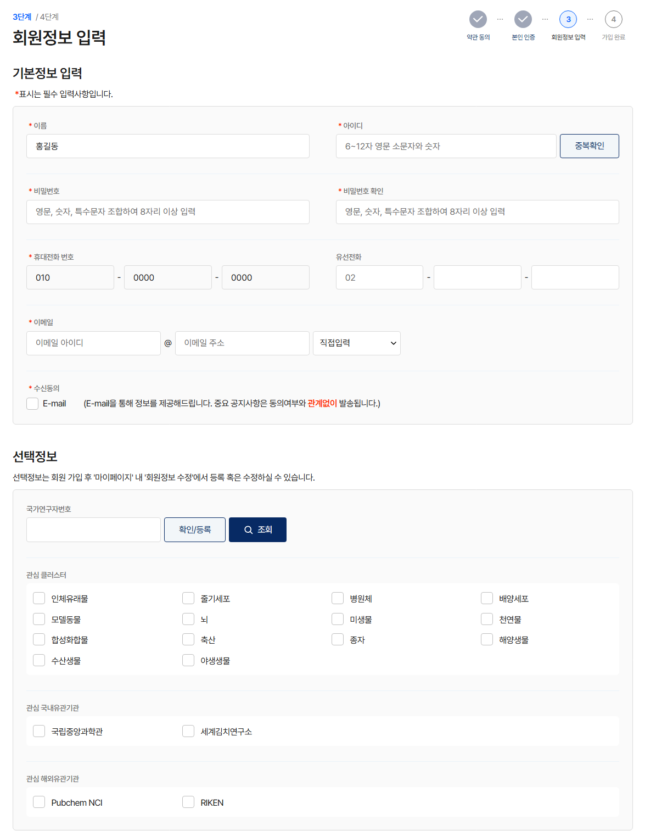Click the 확인/등록 button
The image size is (645, 831).
(195, 530)
